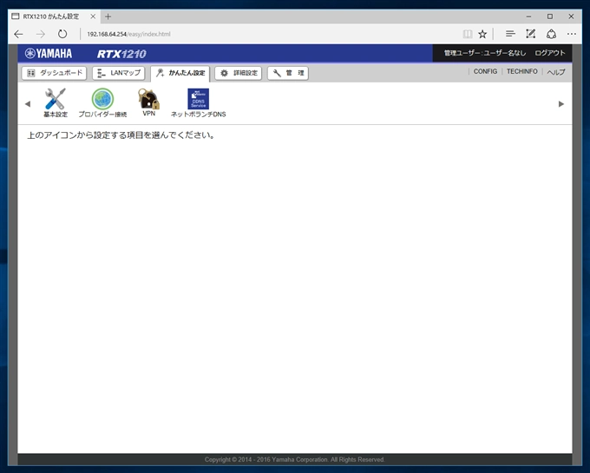Viewport: 590px width, 473px height.
Task: Add page to favorites with star
Action: click(482, 34)
